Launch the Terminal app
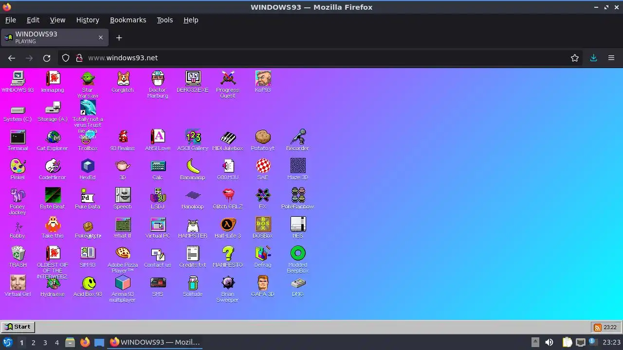Viewport: 623px width, 350px height. [x=18, y=140]
